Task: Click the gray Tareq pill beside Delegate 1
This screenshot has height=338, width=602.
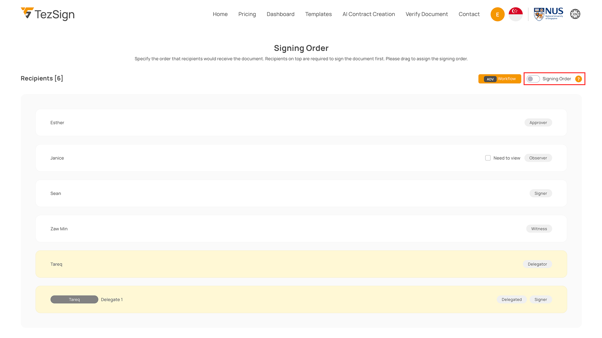Action: (74, 300)
